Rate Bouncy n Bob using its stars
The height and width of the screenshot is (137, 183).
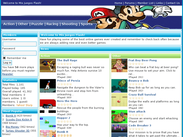tap(136, 84)
